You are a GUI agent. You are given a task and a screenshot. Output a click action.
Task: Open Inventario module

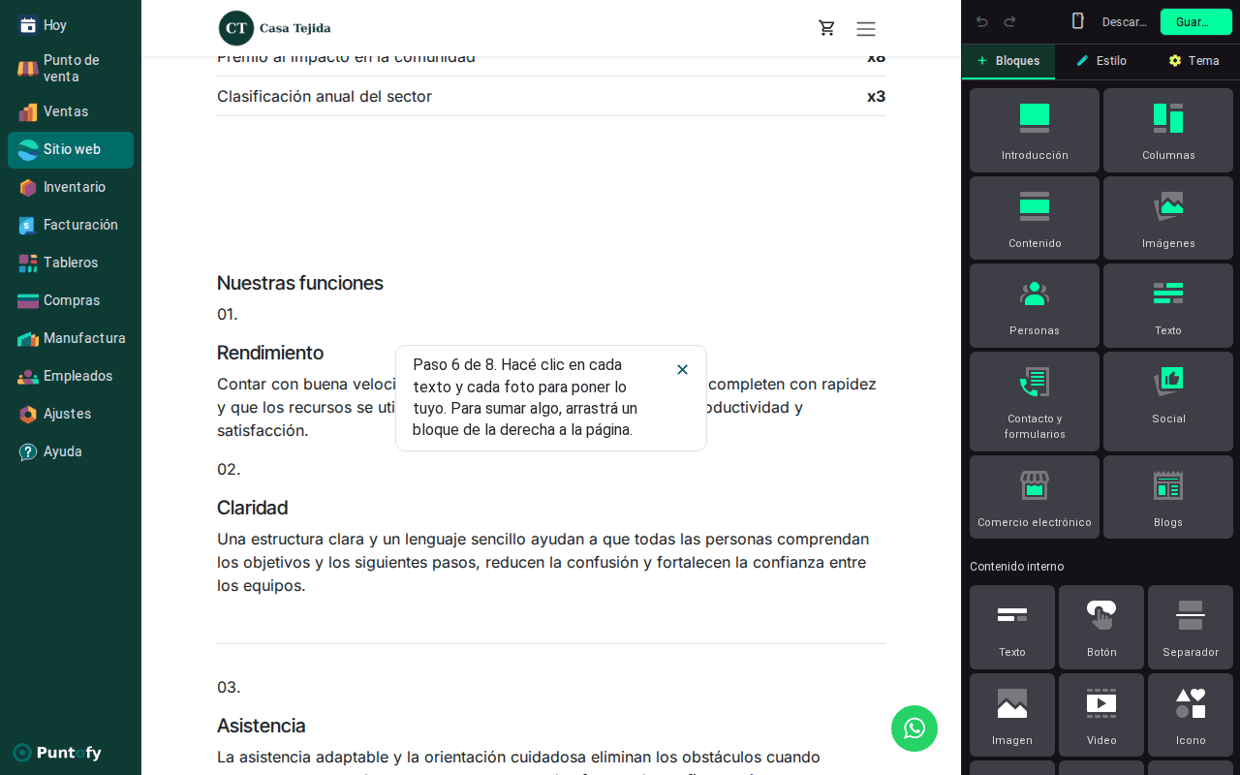[x=71, y=187]
